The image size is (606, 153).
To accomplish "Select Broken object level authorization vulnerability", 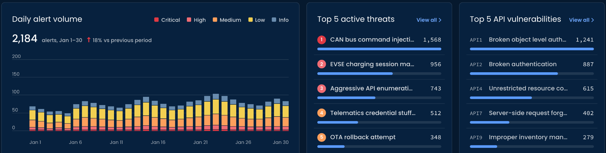I will 532,43.
